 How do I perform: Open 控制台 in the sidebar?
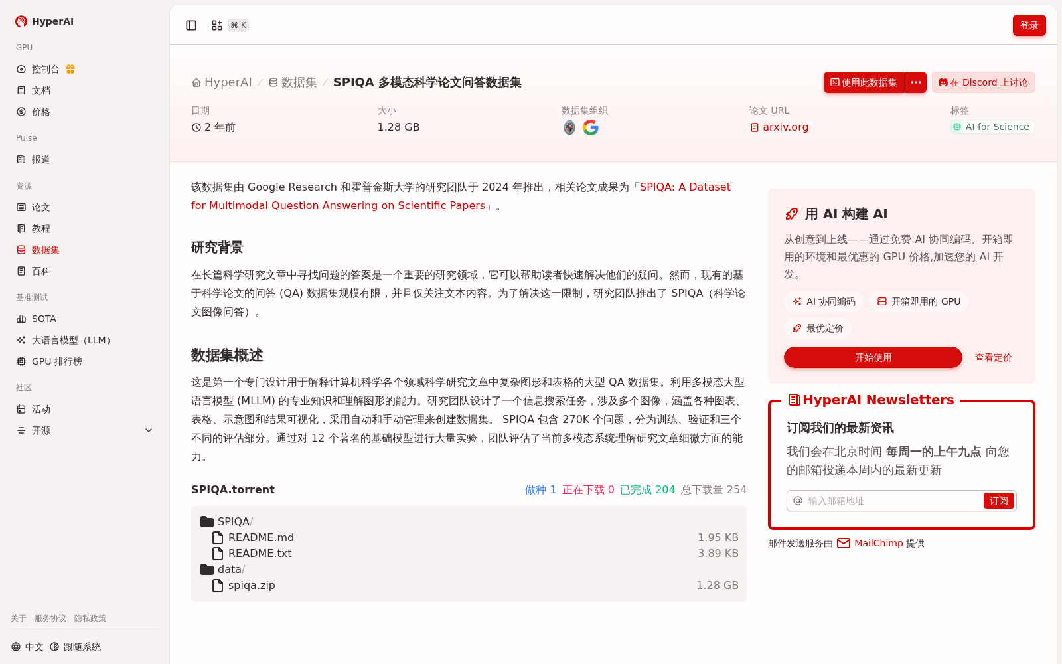[45, 69]
